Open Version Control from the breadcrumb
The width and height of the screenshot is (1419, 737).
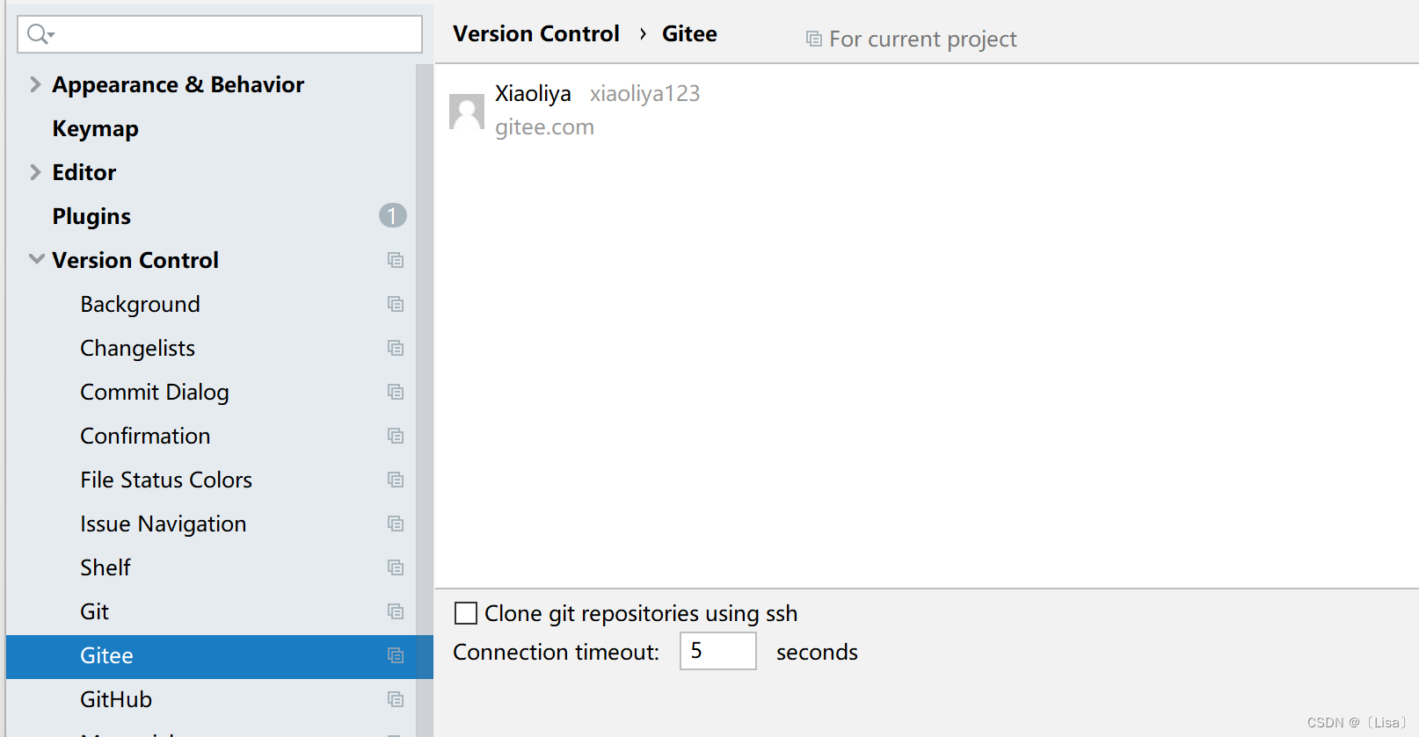coord(535,33)
